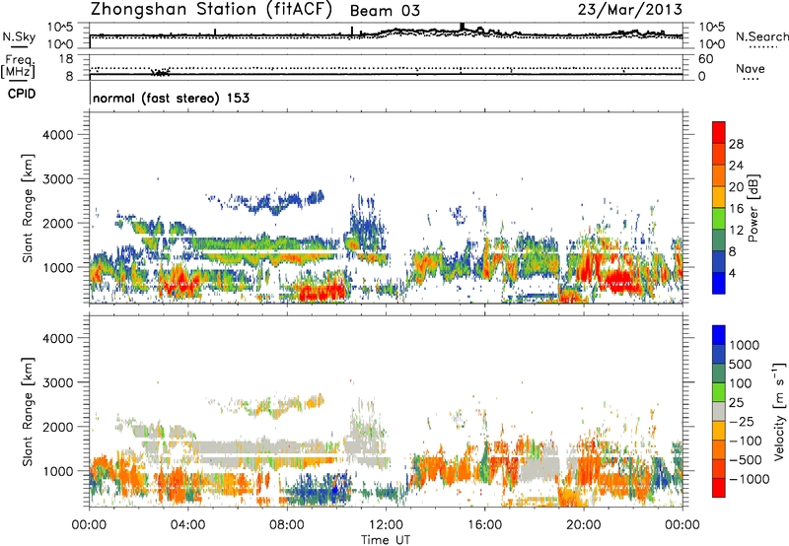Click the "12:00" time axis tick
The height and width of the screenshot is (546, 789).
tap(386, 525)
